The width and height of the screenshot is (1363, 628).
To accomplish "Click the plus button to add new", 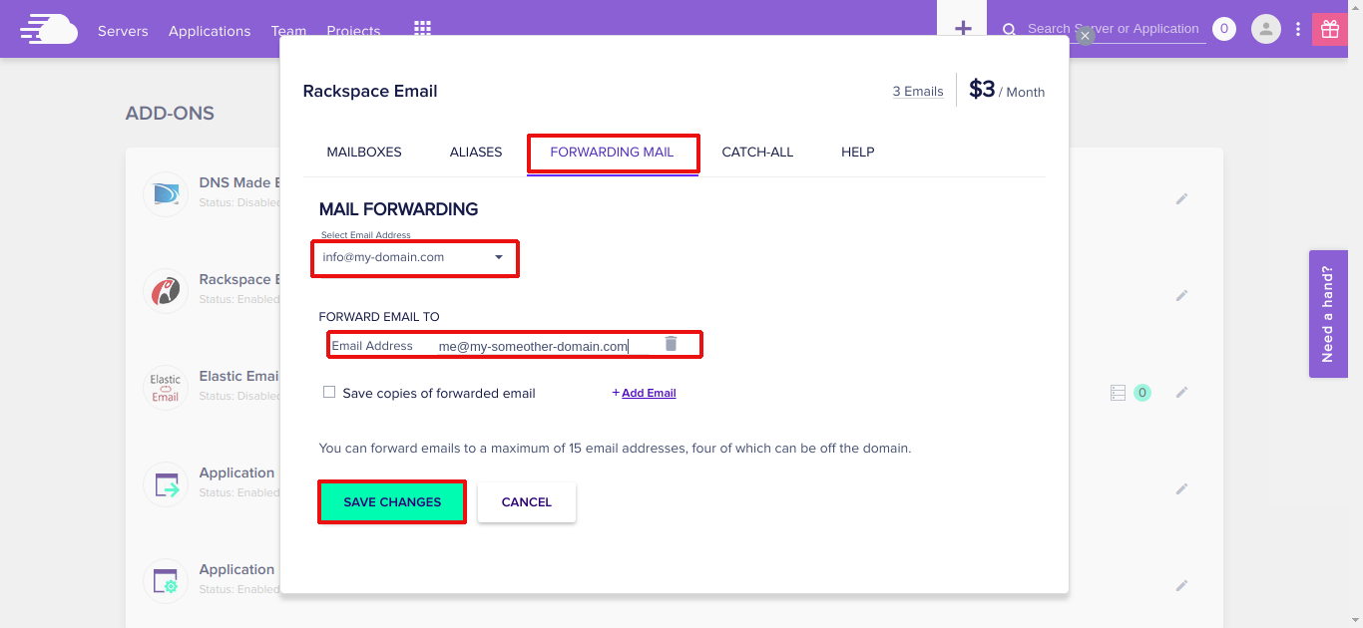I will coord(961,29).
